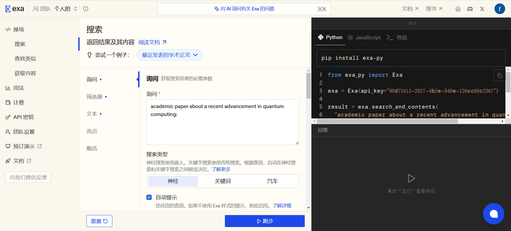
Task: Open header 文档 link
Action: [x=410, y=9]
